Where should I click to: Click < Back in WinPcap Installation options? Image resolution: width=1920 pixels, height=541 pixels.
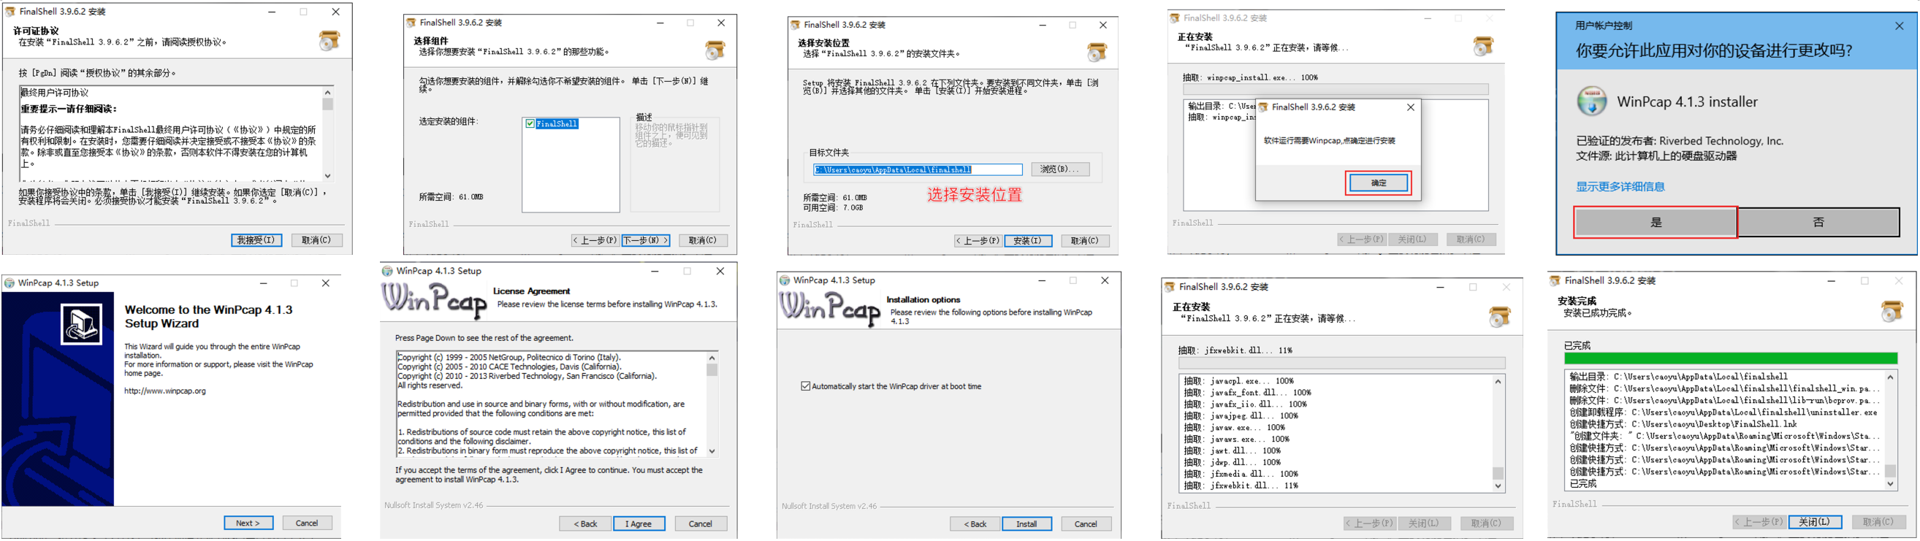pyautogui.click(x=975, y=524)
